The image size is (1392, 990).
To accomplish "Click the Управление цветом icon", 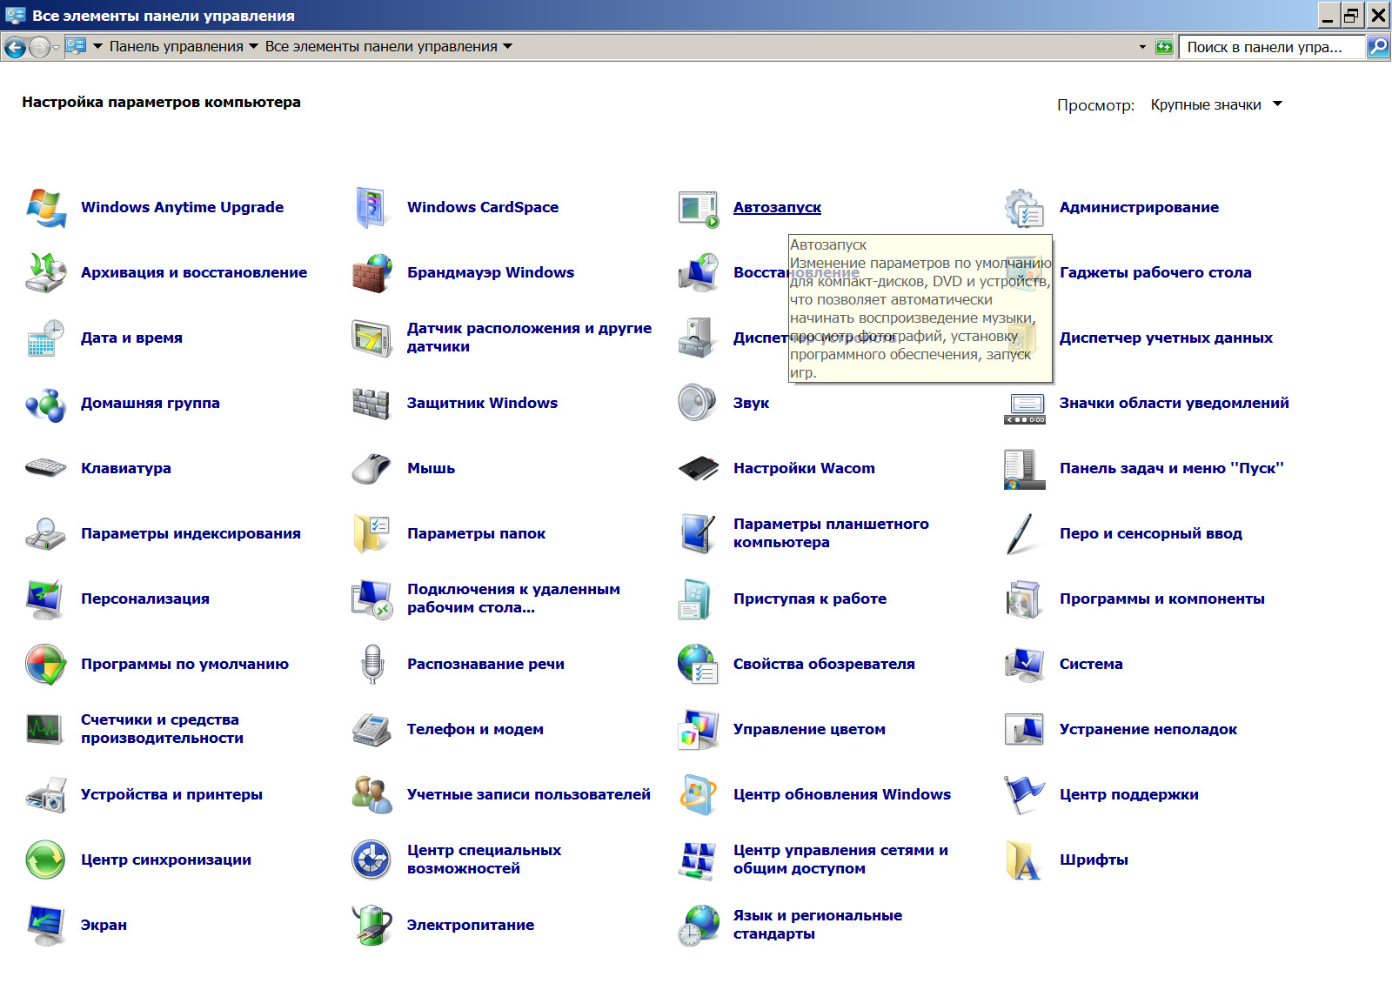I will (x=698, y=730).
